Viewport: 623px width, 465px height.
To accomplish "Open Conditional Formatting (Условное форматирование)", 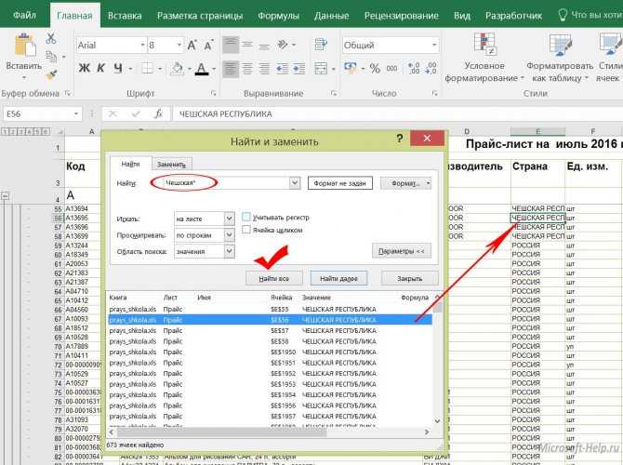I will coord(484,58).
